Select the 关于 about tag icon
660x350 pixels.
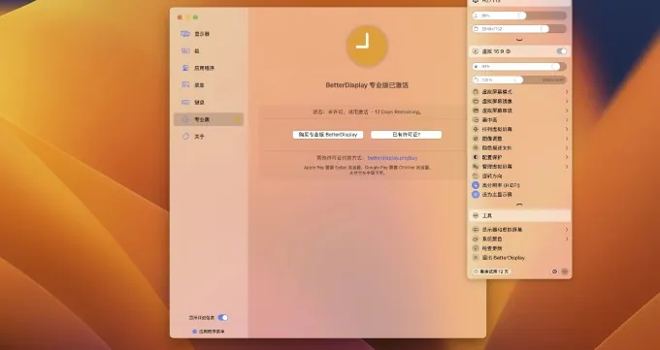185,137
